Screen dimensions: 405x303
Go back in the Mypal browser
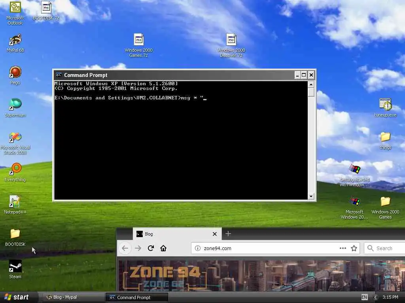[x=125, y=248]
